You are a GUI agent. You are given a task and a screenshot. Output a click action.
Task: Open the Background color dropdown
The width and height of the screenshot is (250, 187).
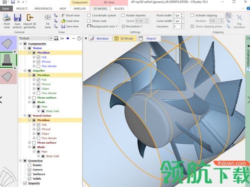click(102, 26)
